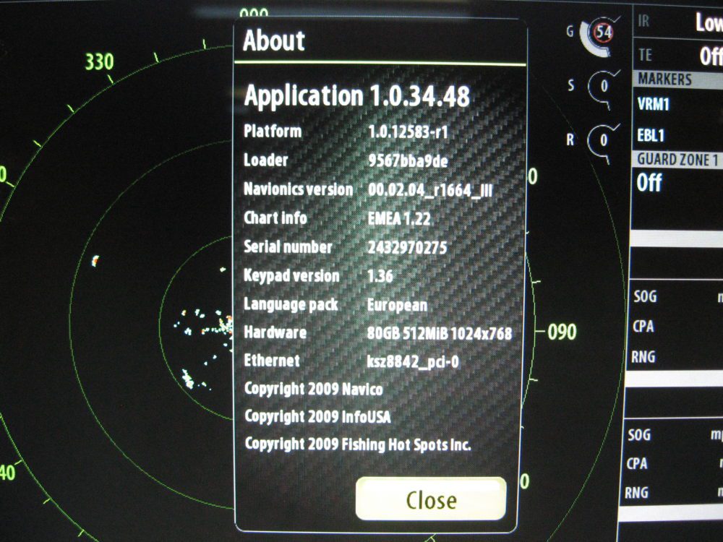723x542 pixels.
Task: Select Serial number value 2432970275
Action: tap(407, 247)
